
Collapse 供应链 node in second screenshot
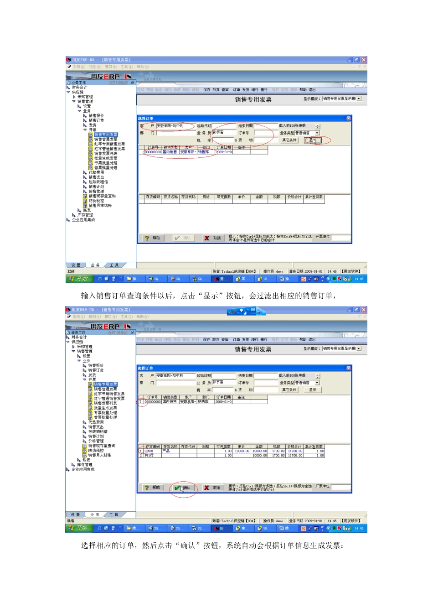68,342
